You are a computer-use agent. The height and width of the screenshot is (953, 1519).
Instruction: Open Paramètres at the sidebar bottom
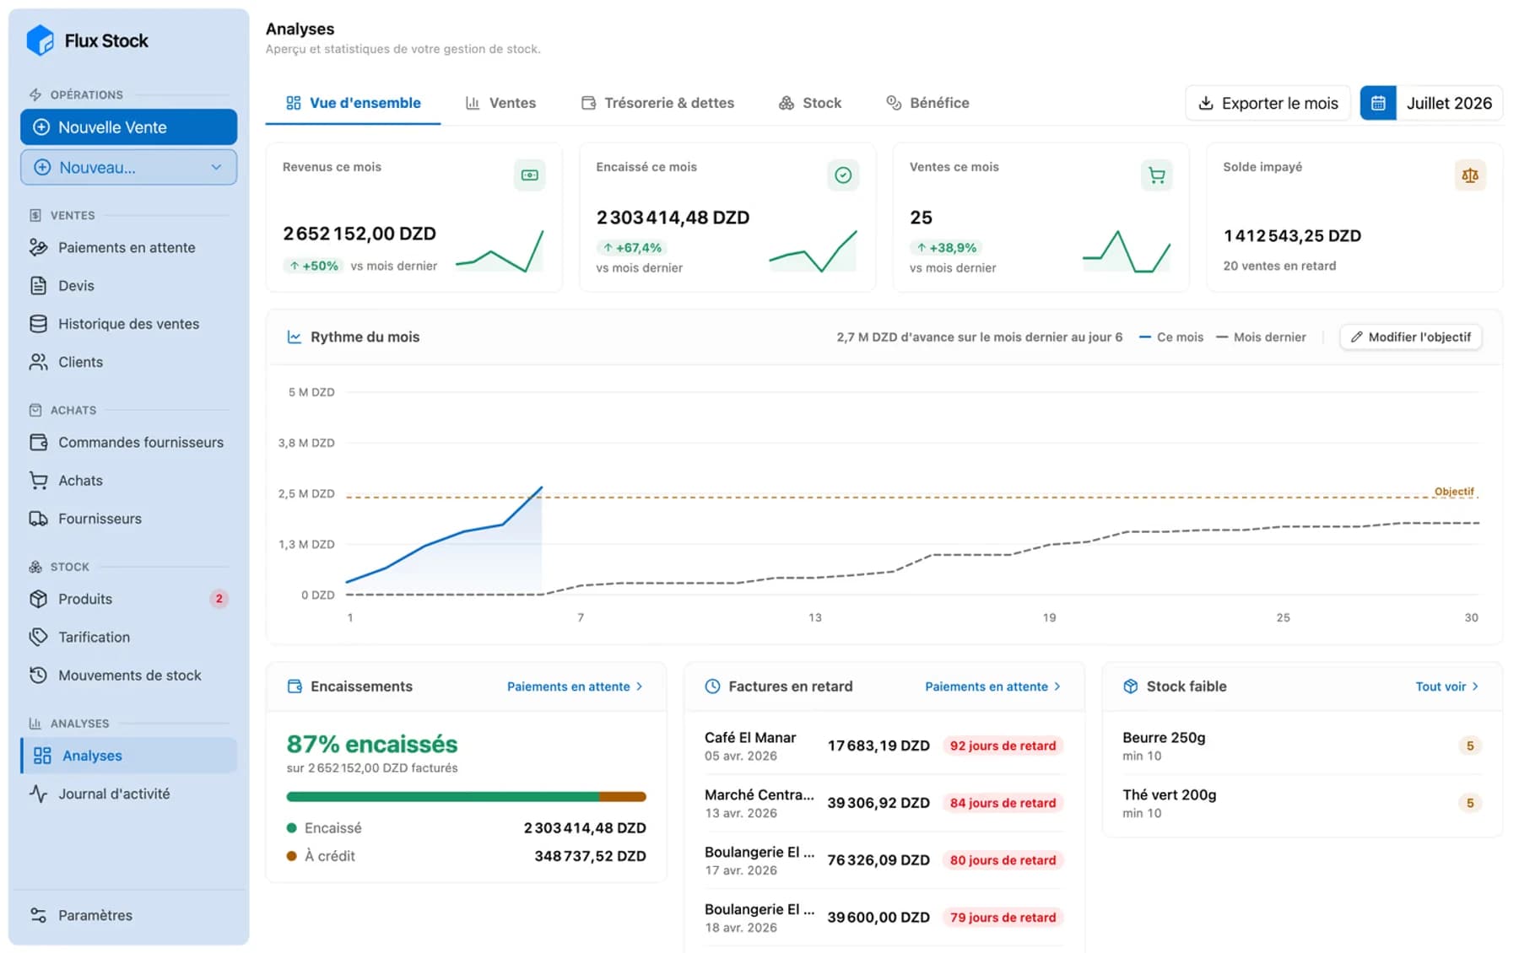point(128,915)
